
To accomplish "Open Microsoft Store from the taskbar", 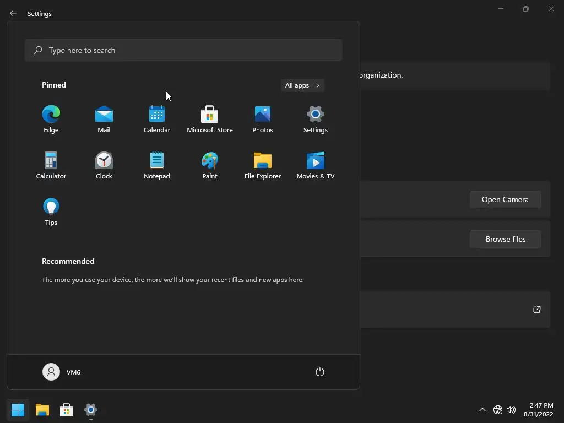I will click(66, 410).
